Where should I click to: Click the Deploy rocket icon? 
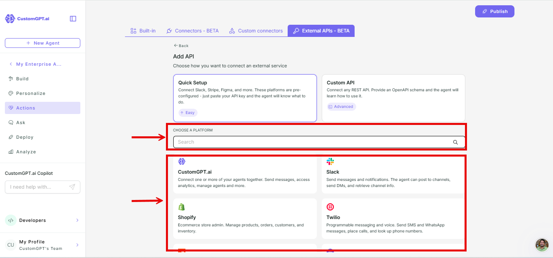coord(11,137)
